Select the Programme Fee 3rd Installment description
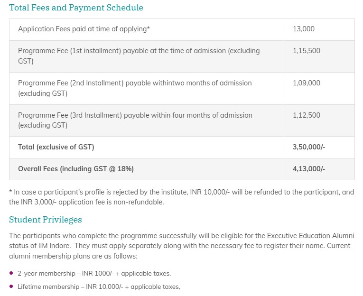363x296 pixels. click(135, 120)
